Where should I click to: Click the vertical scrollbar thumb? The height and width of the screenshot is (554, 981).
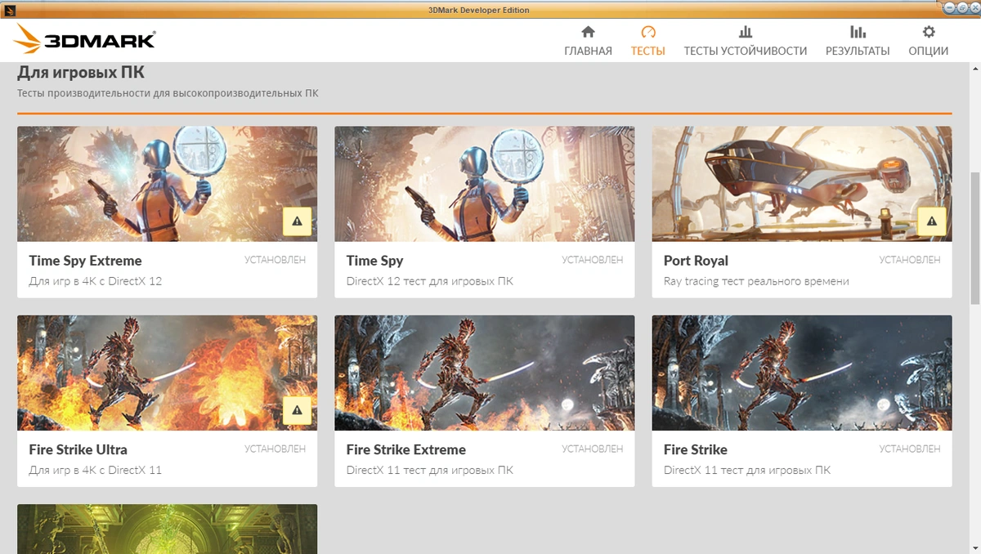pyautogui.click(x=974, y=238)
